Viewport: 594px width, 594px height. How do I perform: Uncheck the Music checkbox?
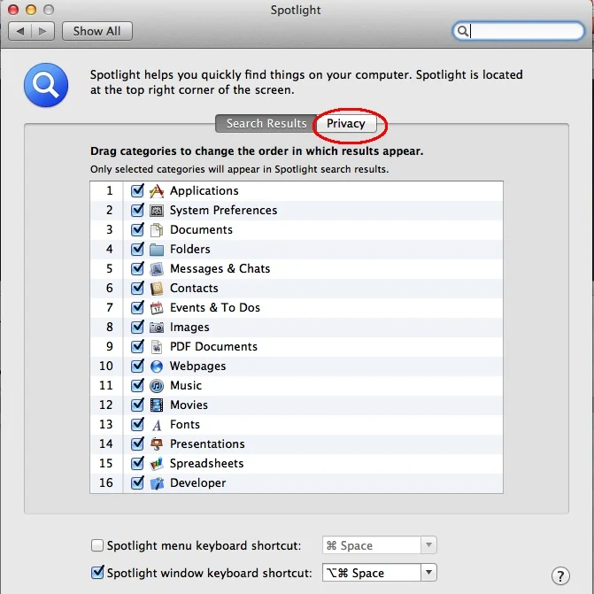pyautogui.click(x=137, y=385)
